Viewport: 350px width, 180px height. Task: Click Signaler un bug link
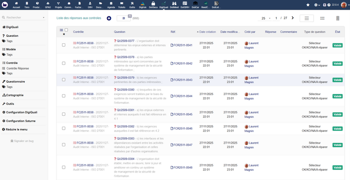coord(22,141)
